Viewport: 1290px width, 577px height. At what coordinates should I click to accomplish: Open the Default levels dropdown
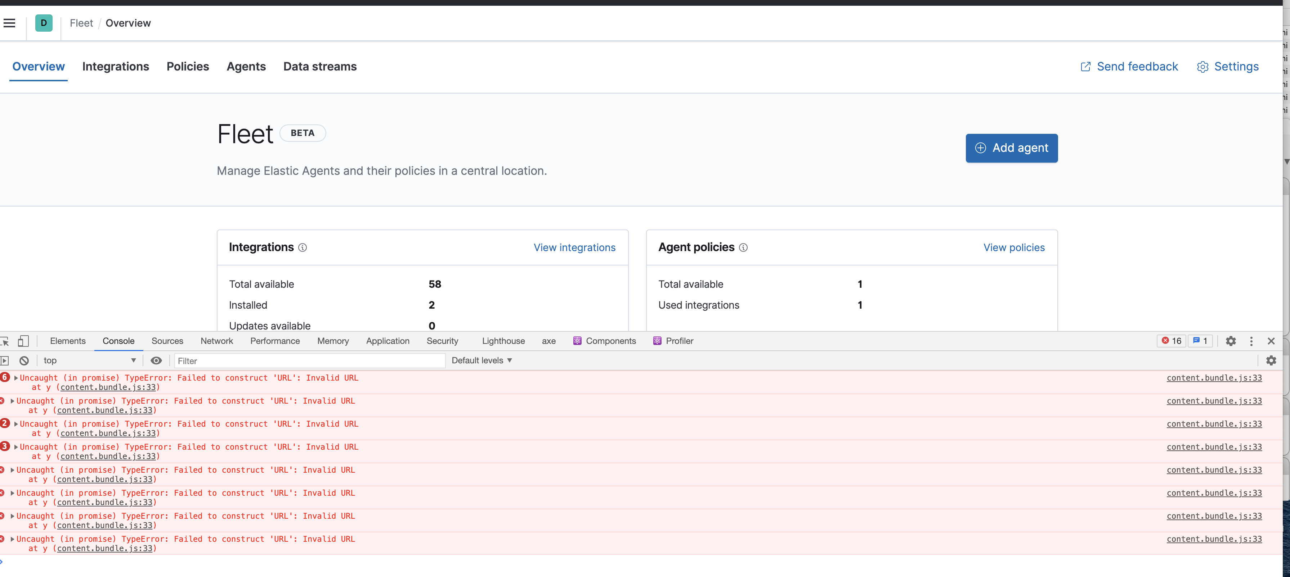click(x=482, y=360)
